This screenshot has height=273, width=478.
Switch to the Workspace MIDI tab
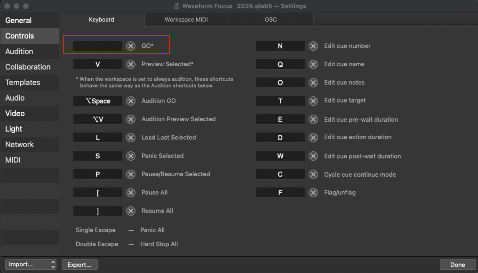tap(186, 20)
